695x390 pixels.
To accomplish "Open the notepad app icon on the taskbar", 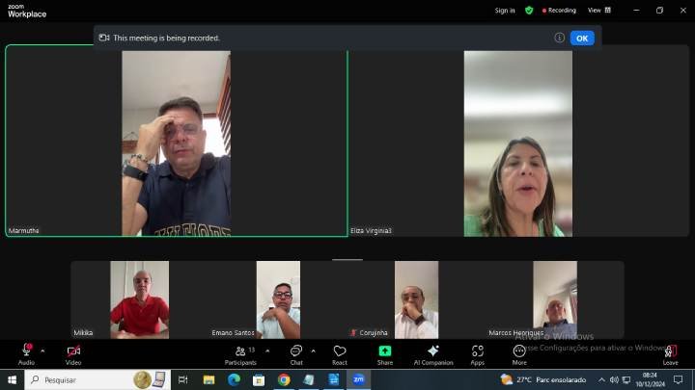I will pyautogui.click(x=309, y=379).
